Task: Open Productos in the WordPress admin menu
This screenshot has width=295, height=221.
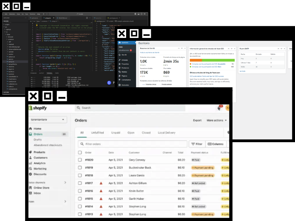Action: point(124,68)
